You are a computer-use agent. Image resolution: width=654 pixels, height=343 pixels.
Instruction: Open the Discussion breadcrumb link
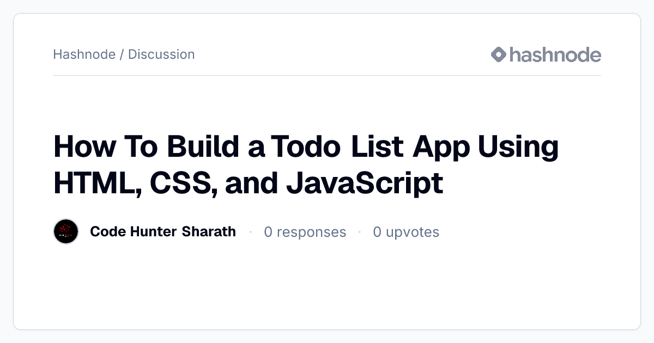pos(161,54)
